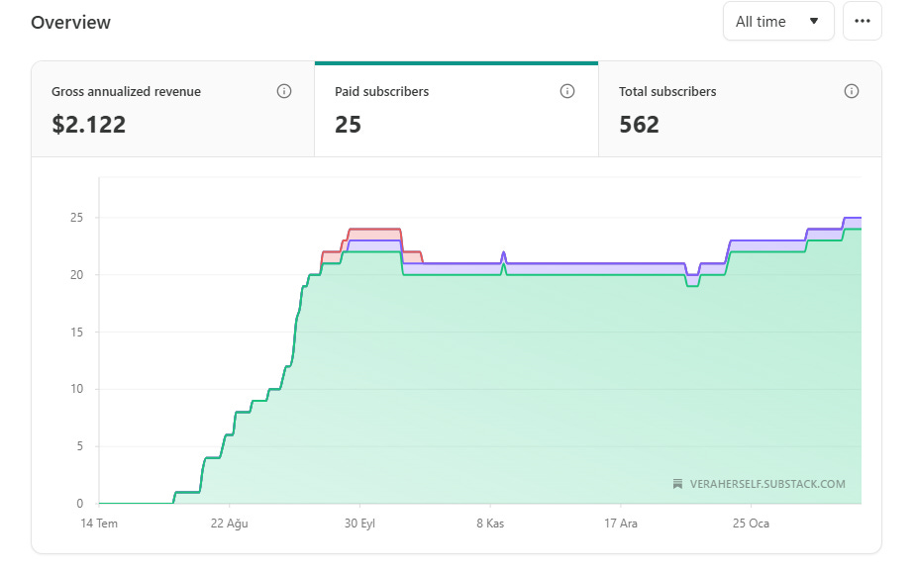
Task: Click the 17 Ara axis label
Action: point(620,524)
